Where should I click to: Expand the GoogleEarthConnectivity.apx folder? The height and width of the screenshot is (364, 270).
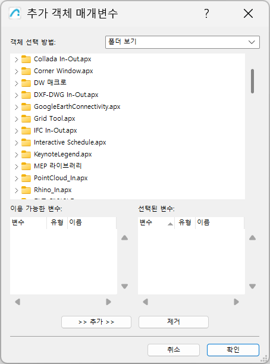(x=16, y=107)
